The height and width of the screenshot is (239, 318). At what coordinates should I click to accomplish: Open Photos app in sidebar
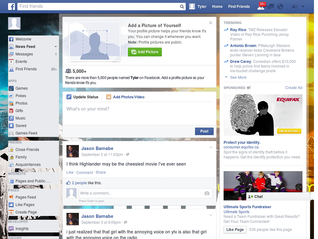pos(34,103)
